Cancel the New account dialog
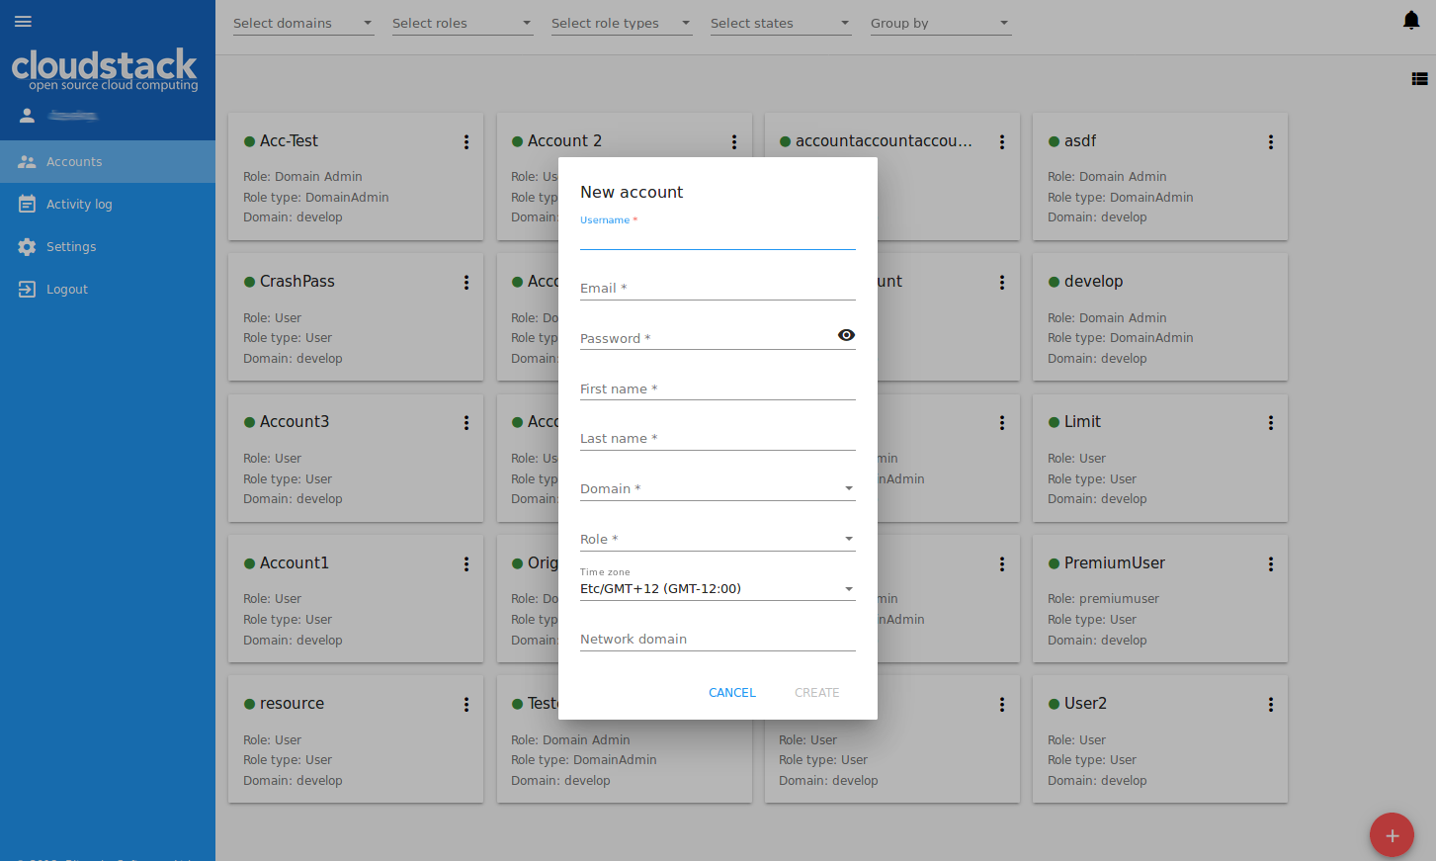The width and height of the screenshot is (1436, 861). click(x=731, y=693)
